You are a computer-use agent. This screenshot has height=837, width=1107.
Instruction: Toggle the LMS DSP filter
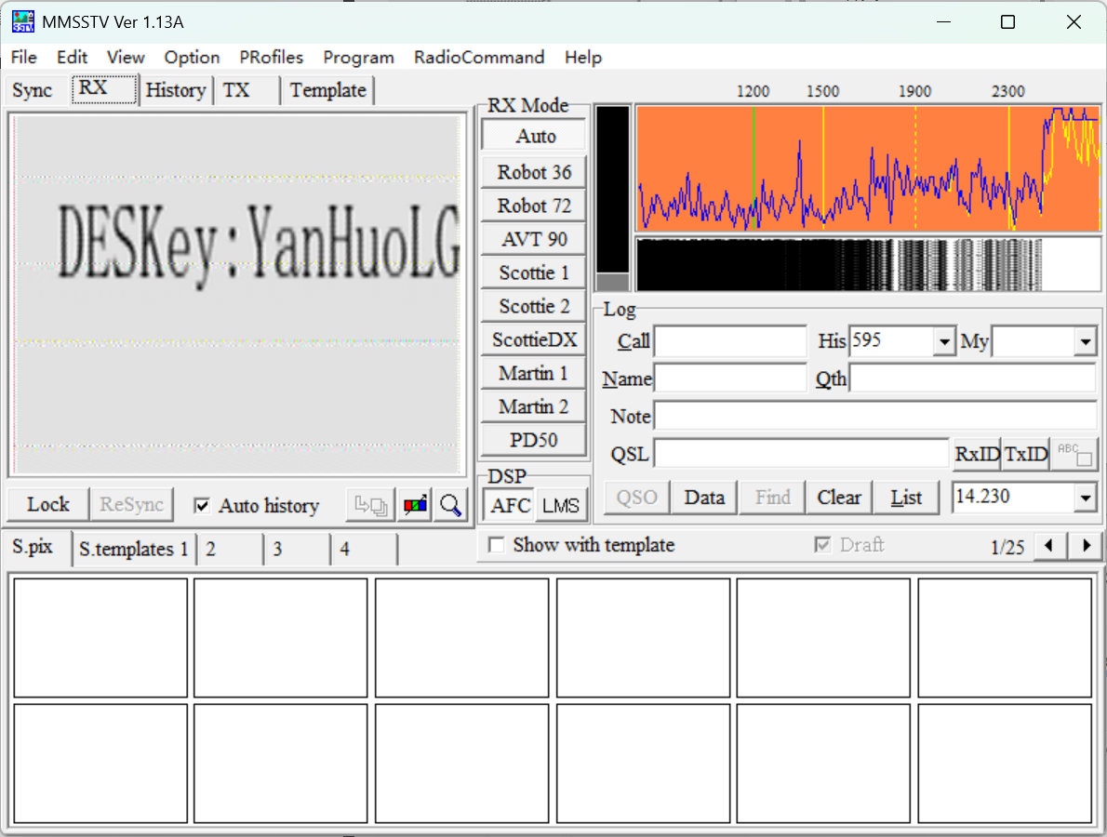click(561, 506)
